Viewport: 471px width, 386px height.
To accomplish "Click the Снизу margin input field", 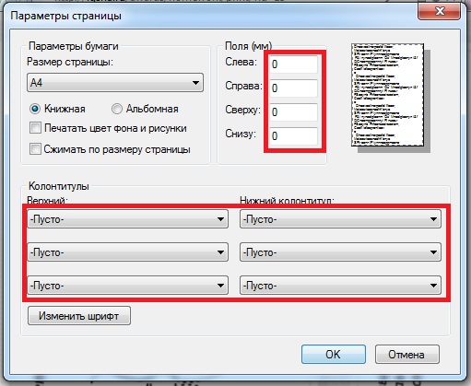I will (293, 136).
